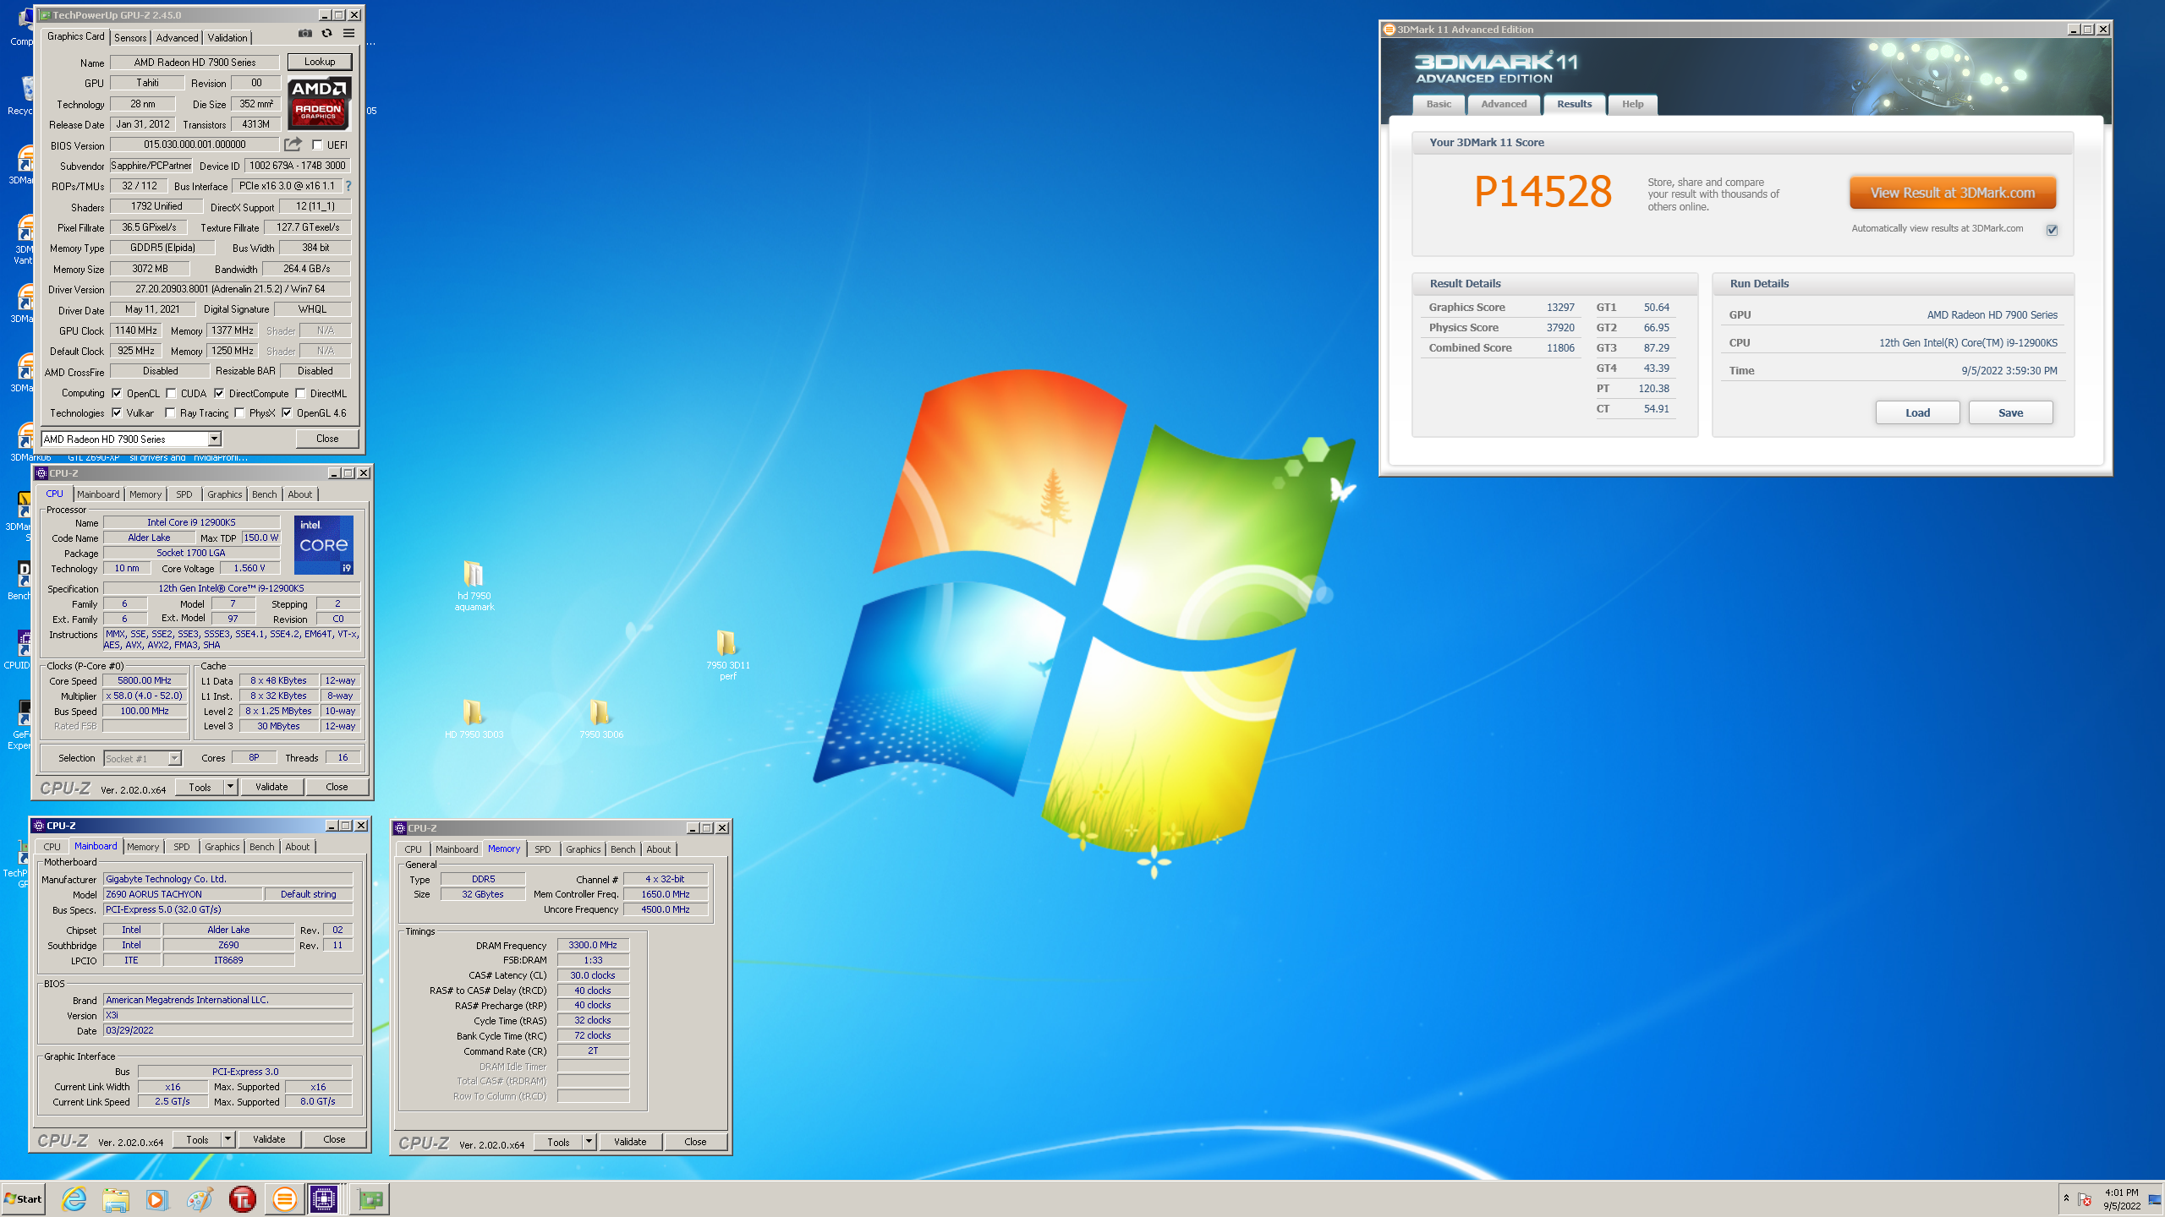
Task: Show hidden system tray icons
Action: 2066,1198
